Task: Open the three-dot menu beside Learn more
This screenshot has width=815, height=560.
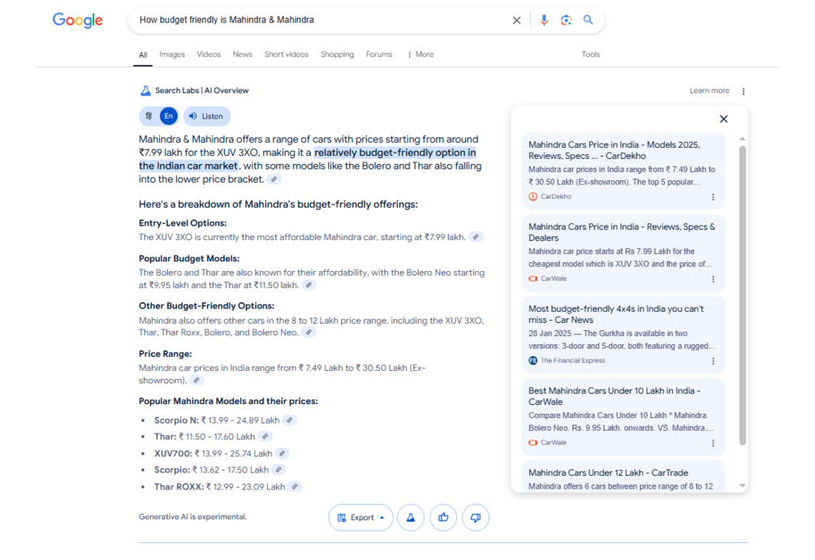Action: point(744,91)
